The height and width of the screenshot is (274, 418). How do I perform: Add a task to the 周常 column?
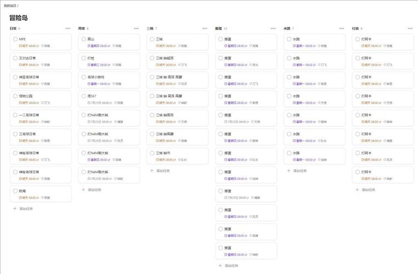[92, 190]
